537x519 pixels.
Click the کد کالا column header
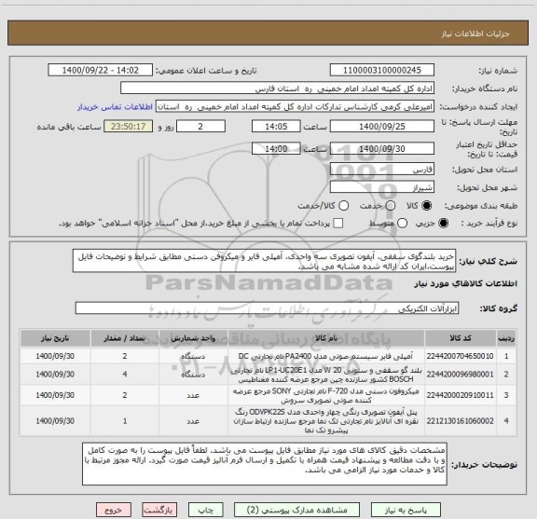click(461, 338)
